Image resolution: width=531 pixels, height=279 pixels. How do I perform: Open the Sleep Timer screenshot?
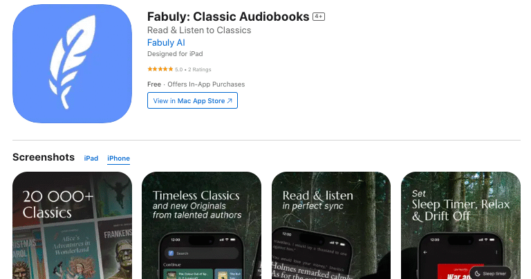(460, 226)
